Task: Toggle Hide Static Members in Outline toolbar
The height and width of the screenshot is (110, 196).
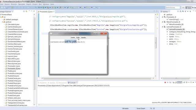Action: [185, 12]
